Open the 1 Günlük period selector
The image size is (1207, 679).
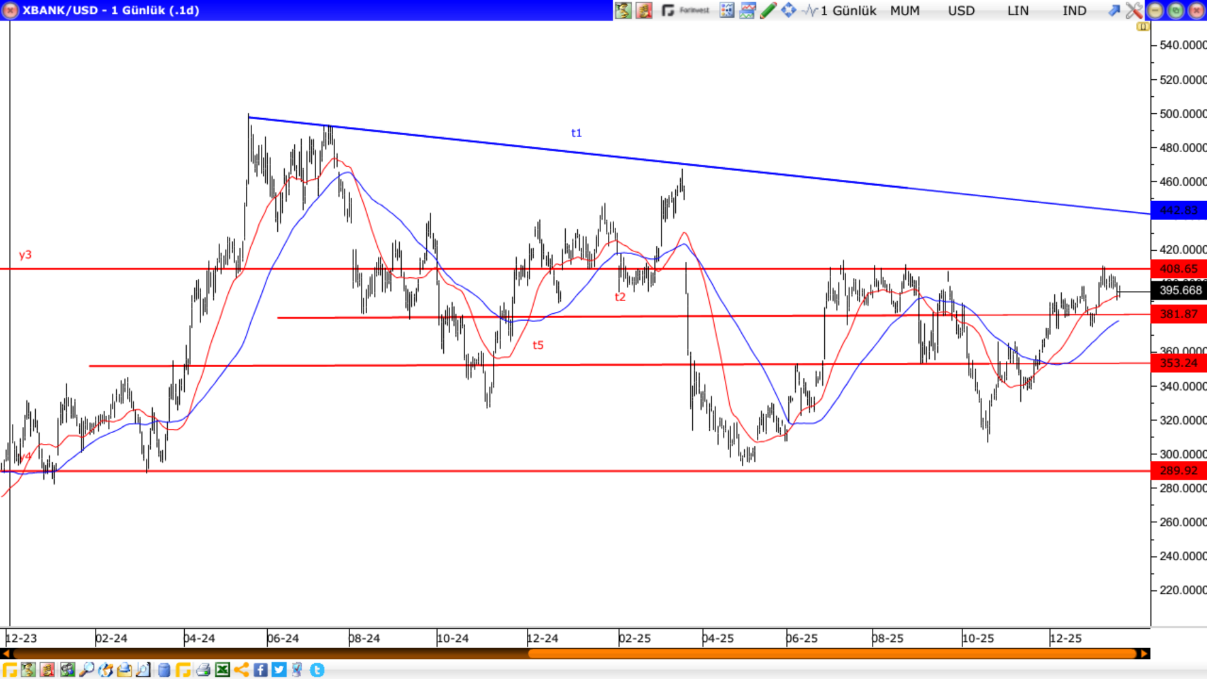(847, 10)
